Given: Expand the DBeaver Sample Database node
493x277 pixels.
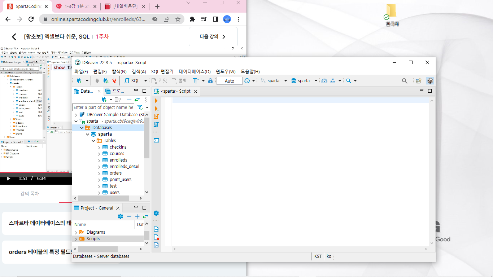Looking at the screenshot, I should coord(76,115).
